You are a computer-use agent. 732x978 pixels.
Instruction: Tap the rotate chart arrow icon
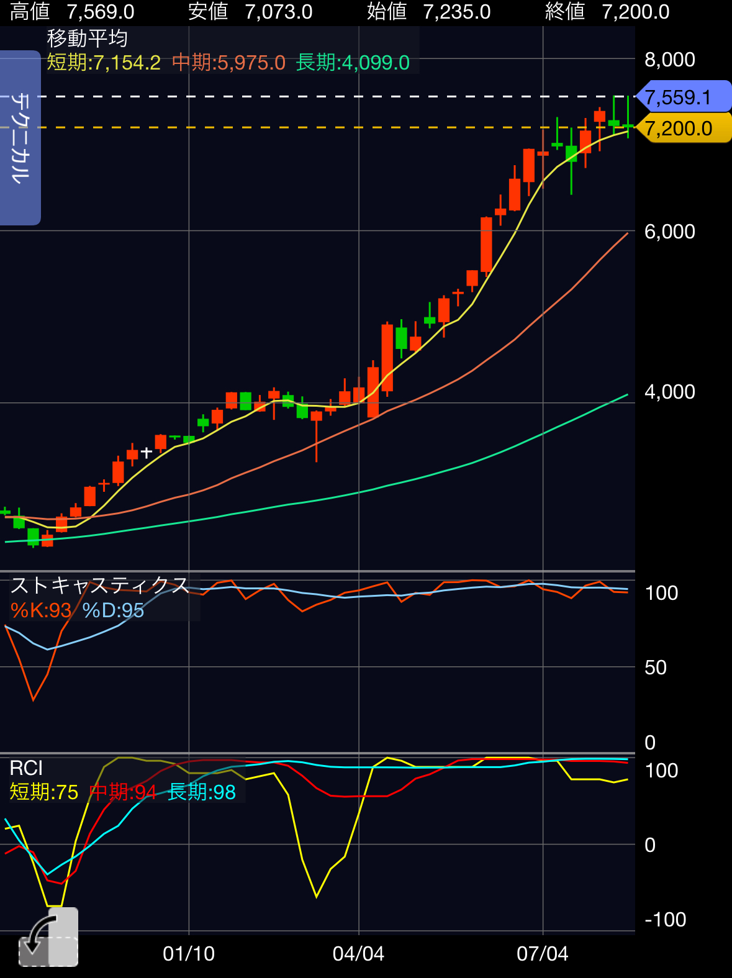(x=48, y=938)
